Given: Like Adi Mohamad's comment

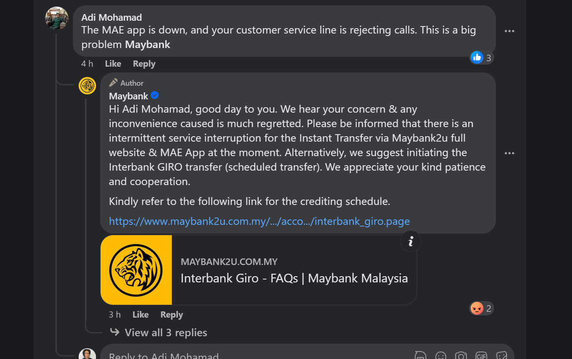Looking at the screenshot, I should pos(113,63).
